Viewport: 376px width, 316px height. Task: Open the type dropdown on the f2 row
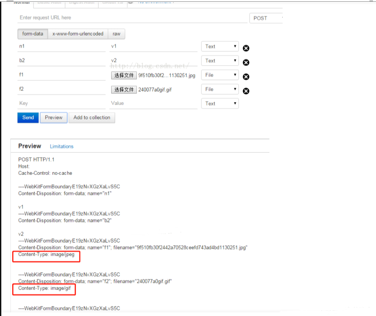220,89
